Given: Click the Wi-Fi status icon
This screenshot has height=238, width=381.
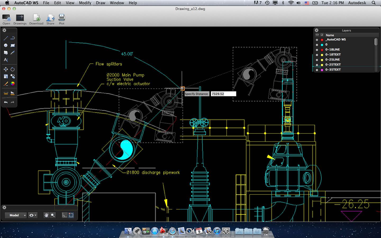Looking at the screenshot, I should coord(291,3).
